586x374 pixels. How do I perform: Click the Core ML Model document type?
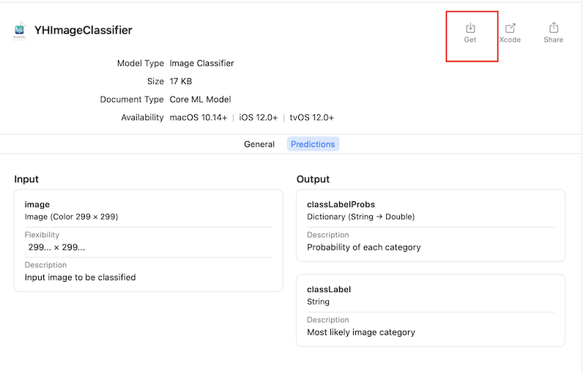[x=200, y=100]
